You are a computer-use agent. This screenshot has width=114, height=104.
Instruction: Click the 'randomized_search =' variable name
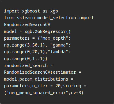tap(28, 66)
